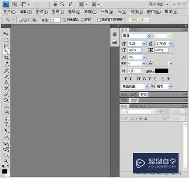Toggle Faux Bold in Character panel
189x178 pixels.
click(x=125, y=79)
